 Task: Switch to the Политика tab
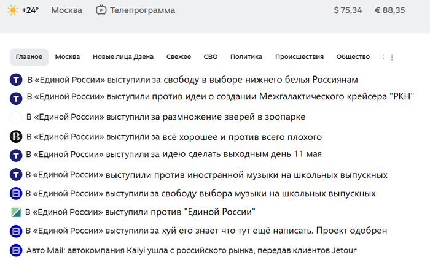click(246, 57)
